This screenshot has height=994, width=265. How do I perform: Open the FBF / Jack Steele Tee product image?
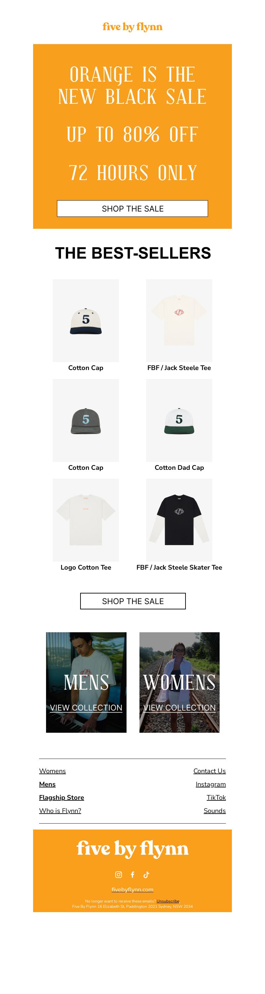pyautogui.click(x=179, y=320)
